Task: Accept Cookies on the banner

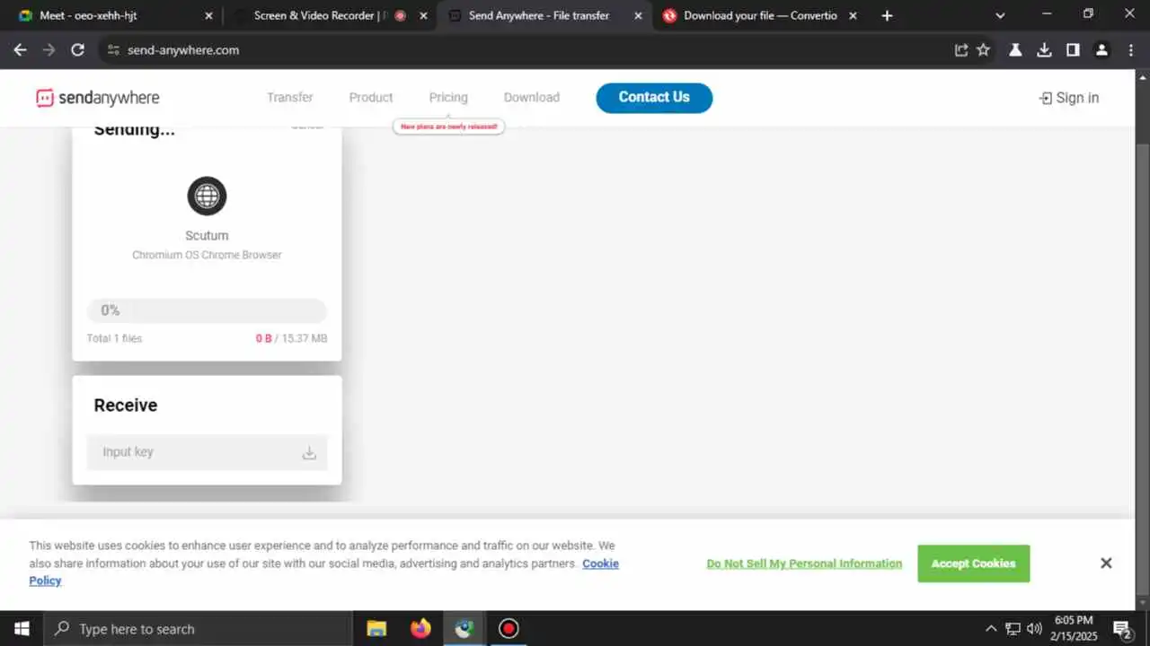Action: click(x=973, y=563)
